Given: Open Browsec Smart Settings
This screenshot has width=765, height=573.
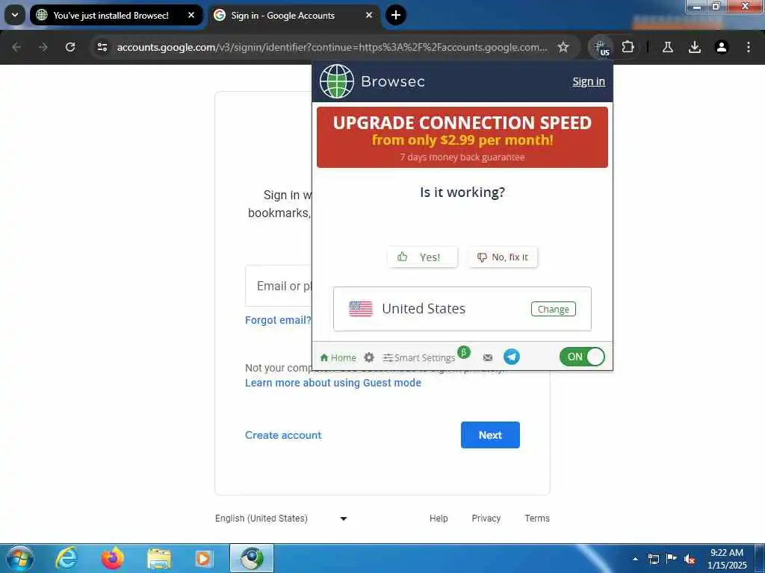Looking at the screenshot, I should point(419,357).
